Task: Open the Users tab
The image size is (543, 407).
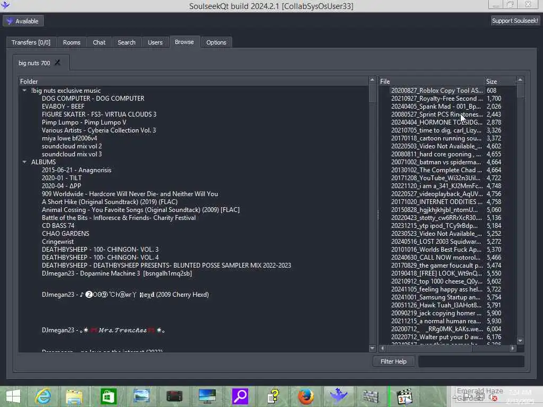Action: click(x=155, y=42)
